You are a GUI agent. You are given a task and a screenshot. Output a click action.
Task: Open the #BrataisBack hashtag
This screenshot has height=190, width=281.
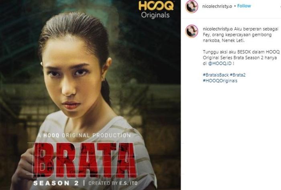216,75
